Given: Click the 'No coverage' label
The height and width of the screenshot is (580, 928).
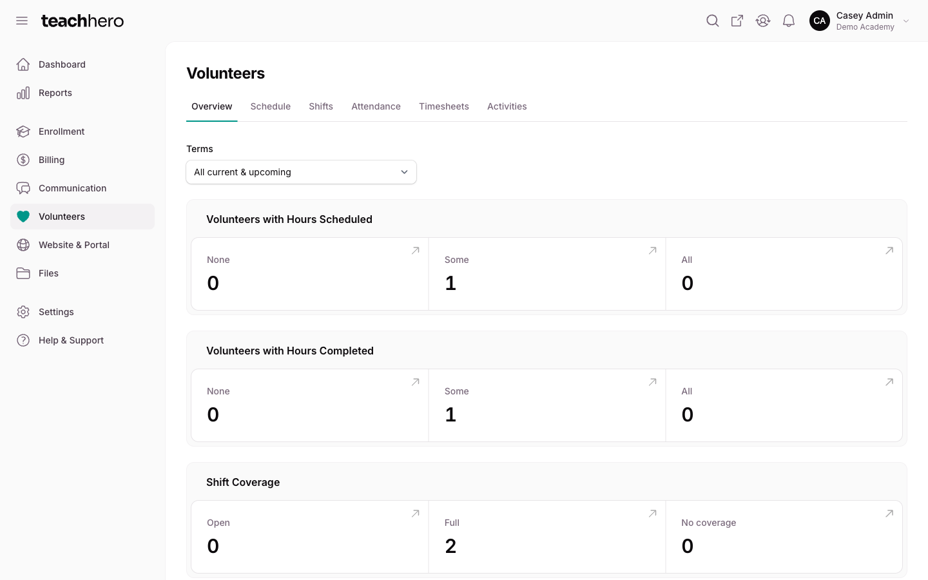Looking at the screenshot, I should 708,523.
